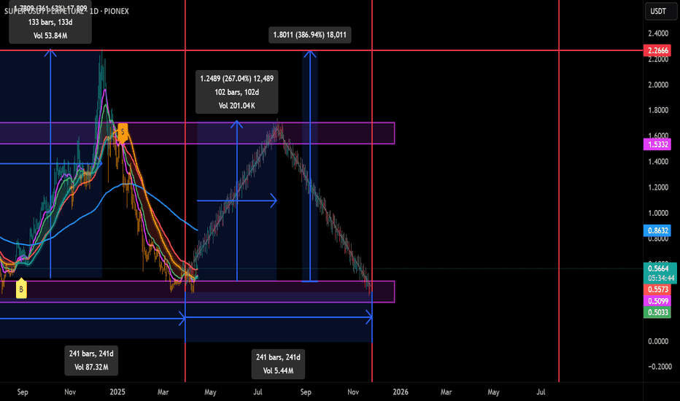The height and width of the screenshot is (401, 680).
Task: Click the red 0.5573 price label
Action: (x=657, y=289)
